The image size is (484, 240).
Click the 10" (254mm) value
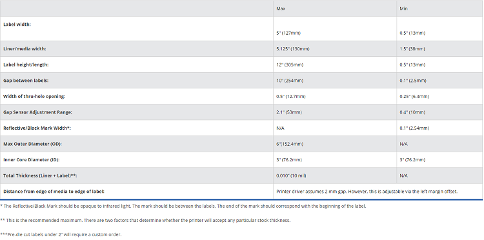[x=290, y=81]
